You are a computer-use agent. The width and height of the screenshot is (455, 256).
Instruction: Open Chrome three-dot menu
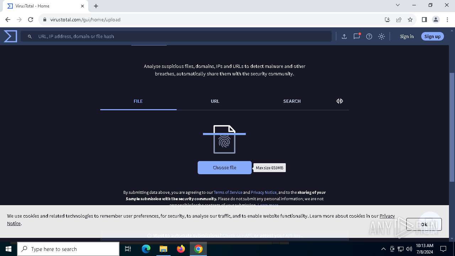point(447,20)
